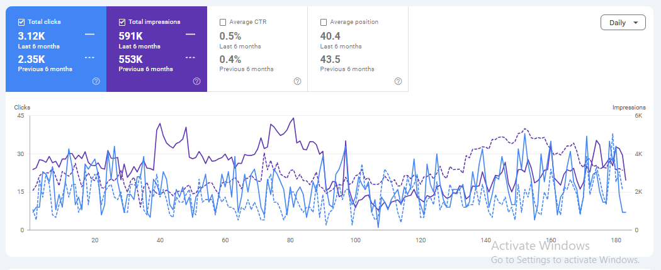Select the Total clicks metric card
Image resolution: width=661 pixels, height=270 pixels.
[56, 49]
